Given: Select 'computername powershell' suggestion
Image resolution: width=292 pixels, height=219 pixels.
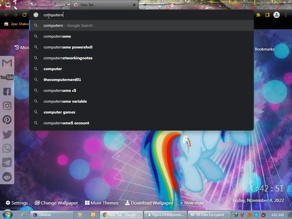Looking at the screenshot, I should click(141, 47).
